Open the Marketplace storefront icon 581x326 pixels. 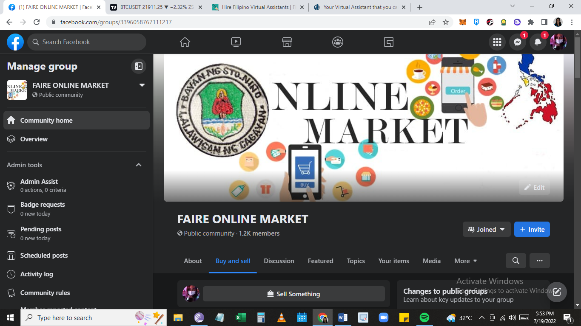(x=287, y=42)
